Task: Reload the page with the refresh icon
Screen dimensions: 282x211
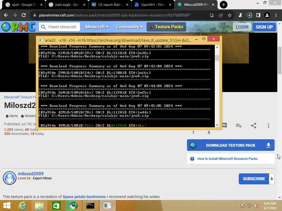Action: [24, 15]
